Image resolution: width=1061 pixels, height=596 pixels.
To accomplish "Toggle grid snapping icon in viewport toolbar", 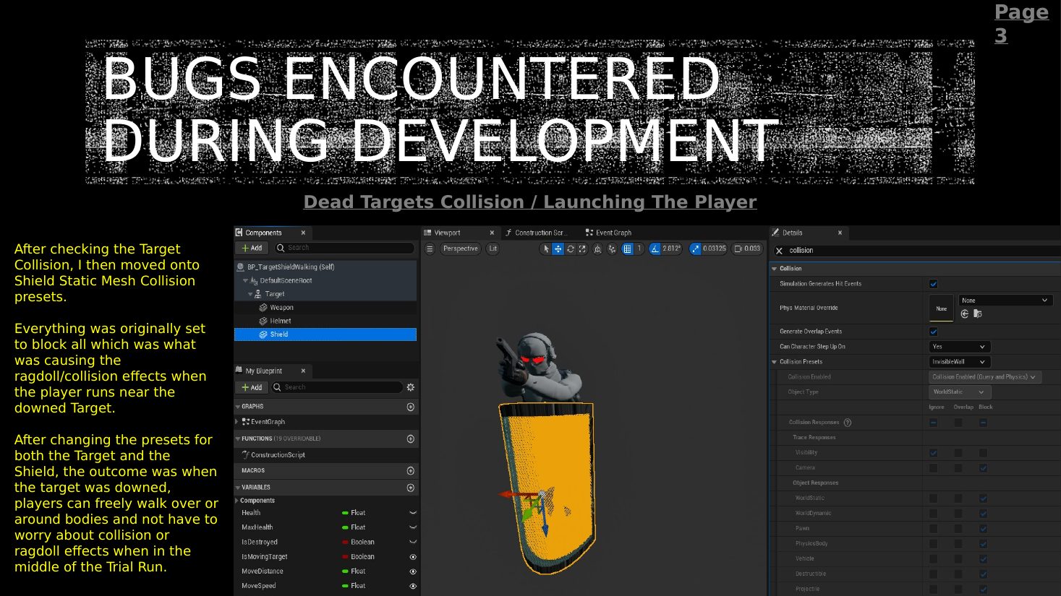I will (628, 249).
